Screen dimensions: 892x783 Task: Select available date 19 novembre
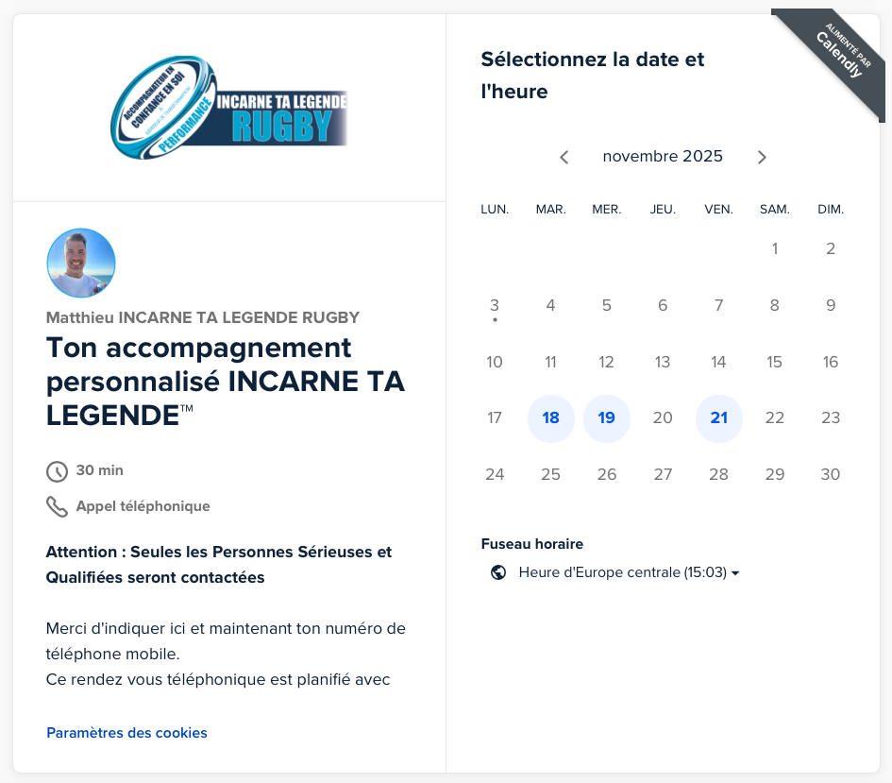click(x=607, y=418)
